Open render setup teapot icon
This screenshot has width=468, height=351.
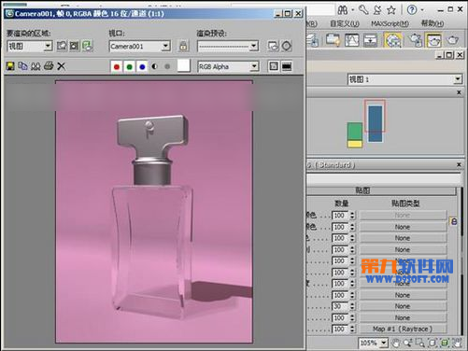pyautogui.click(x=415, y=40)
